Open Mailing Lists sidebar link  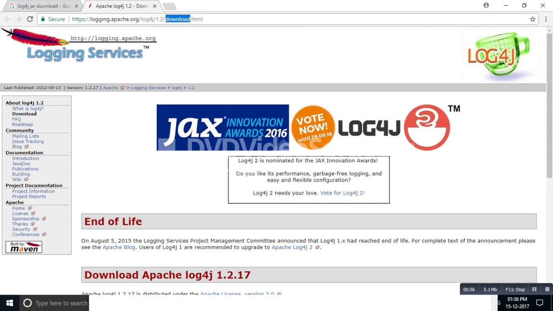(x=25, y=136)
